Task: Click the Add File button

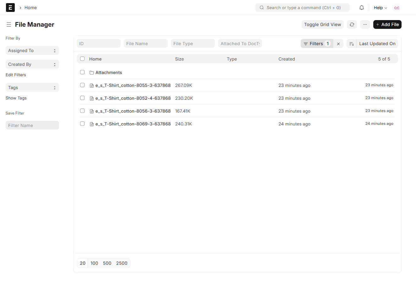Action: coord(387,24)
